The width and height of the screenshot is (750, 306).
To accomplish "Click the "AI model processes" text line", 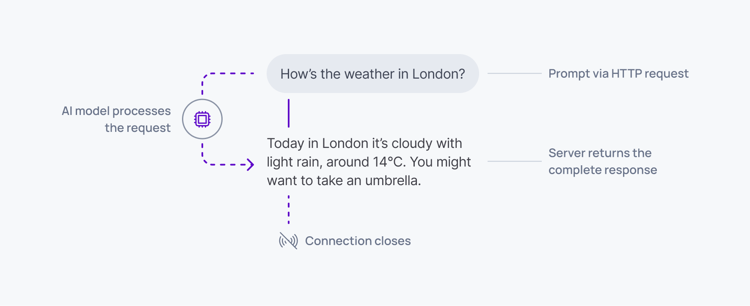I will 116,111.
